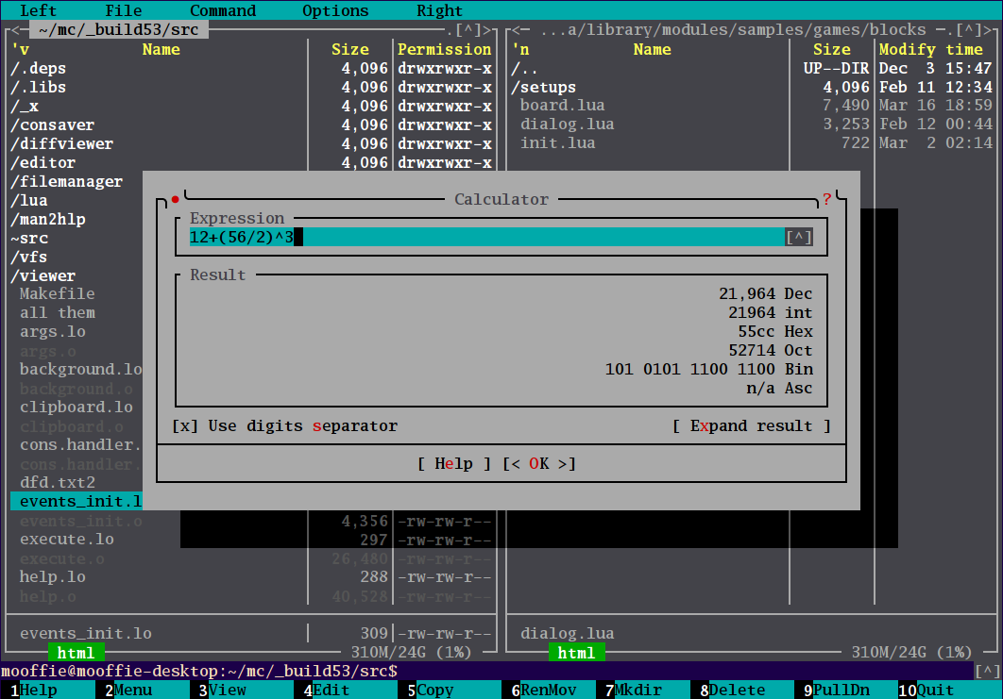This screenshot has height=699, width=1003.
Task: Click left panel sort indicator 'v
Action: click(x=21, y=50)
